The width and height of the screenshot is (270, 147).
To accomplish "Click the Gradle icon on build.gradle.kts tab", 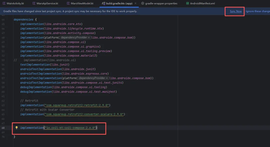I will tap(103, 3).
